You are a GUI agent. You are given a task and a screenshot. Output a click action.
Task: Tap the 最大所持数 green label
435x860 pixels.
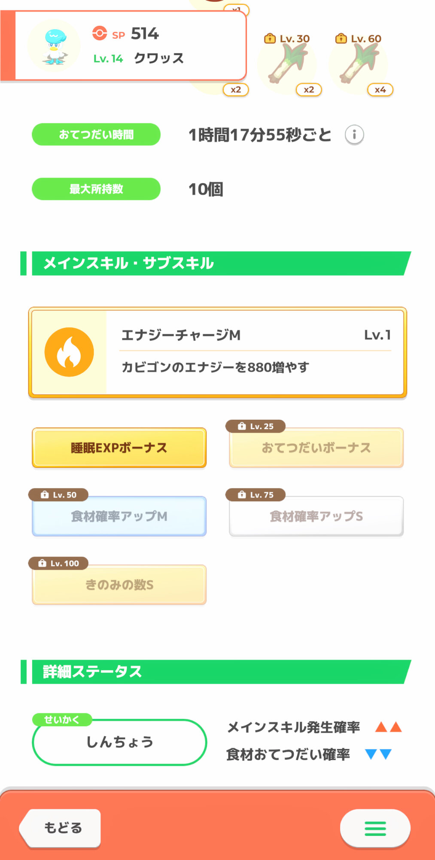(x=96, y=189)
